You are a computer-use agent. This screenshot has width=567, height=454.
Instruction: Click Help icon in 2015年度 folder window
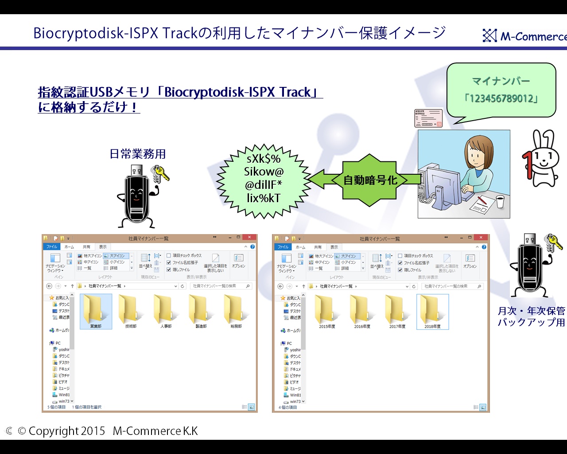[x=484, y=247]
